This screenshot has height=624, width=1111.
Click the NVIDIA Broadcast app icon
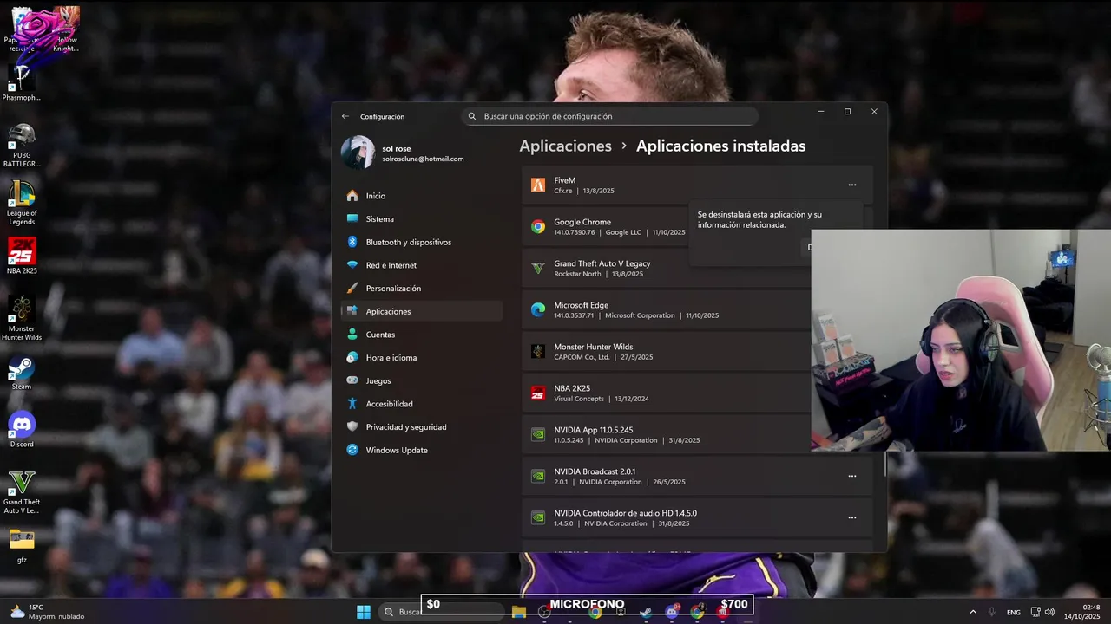pos(538,476)
